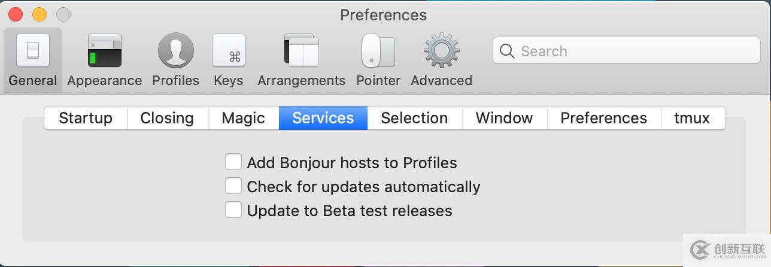Switch to the Closing tab
Image resolution: width=771 pixels, height=267 pixels.
coord(167,118)
